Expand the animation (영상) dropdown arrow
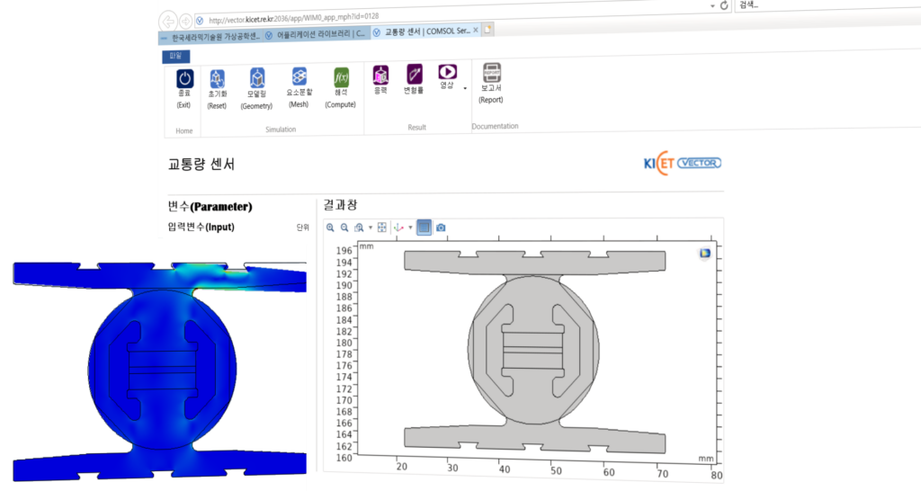 coord(465,88)
